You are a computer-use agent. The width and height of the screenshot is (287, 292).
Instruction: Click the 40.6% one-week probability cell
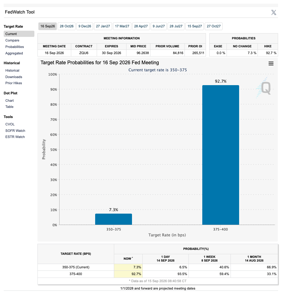(x=210, y=267)
